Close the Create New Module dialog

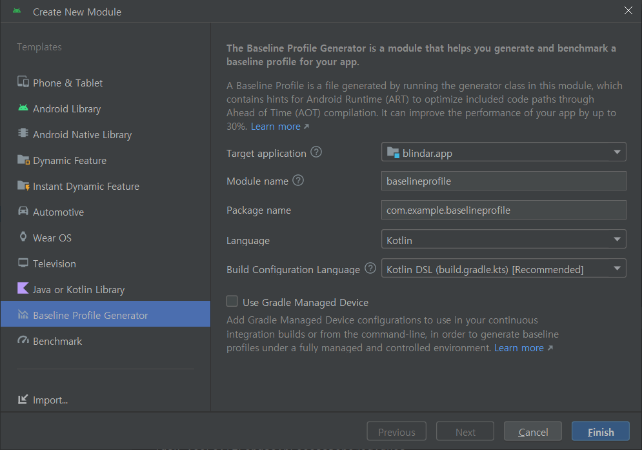pyautogui.click(x=628, y=11)
